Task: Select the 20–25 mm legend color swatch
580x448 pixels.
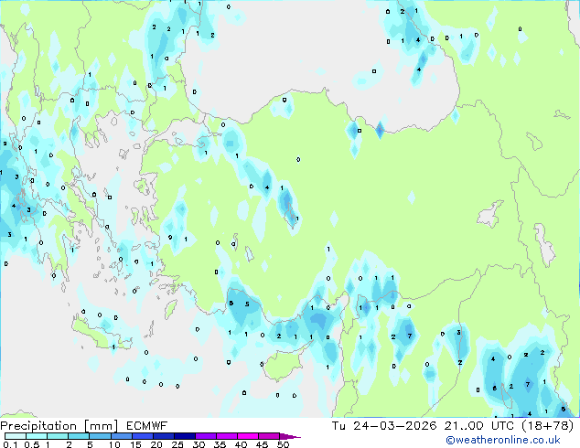Action: point(163,436)
